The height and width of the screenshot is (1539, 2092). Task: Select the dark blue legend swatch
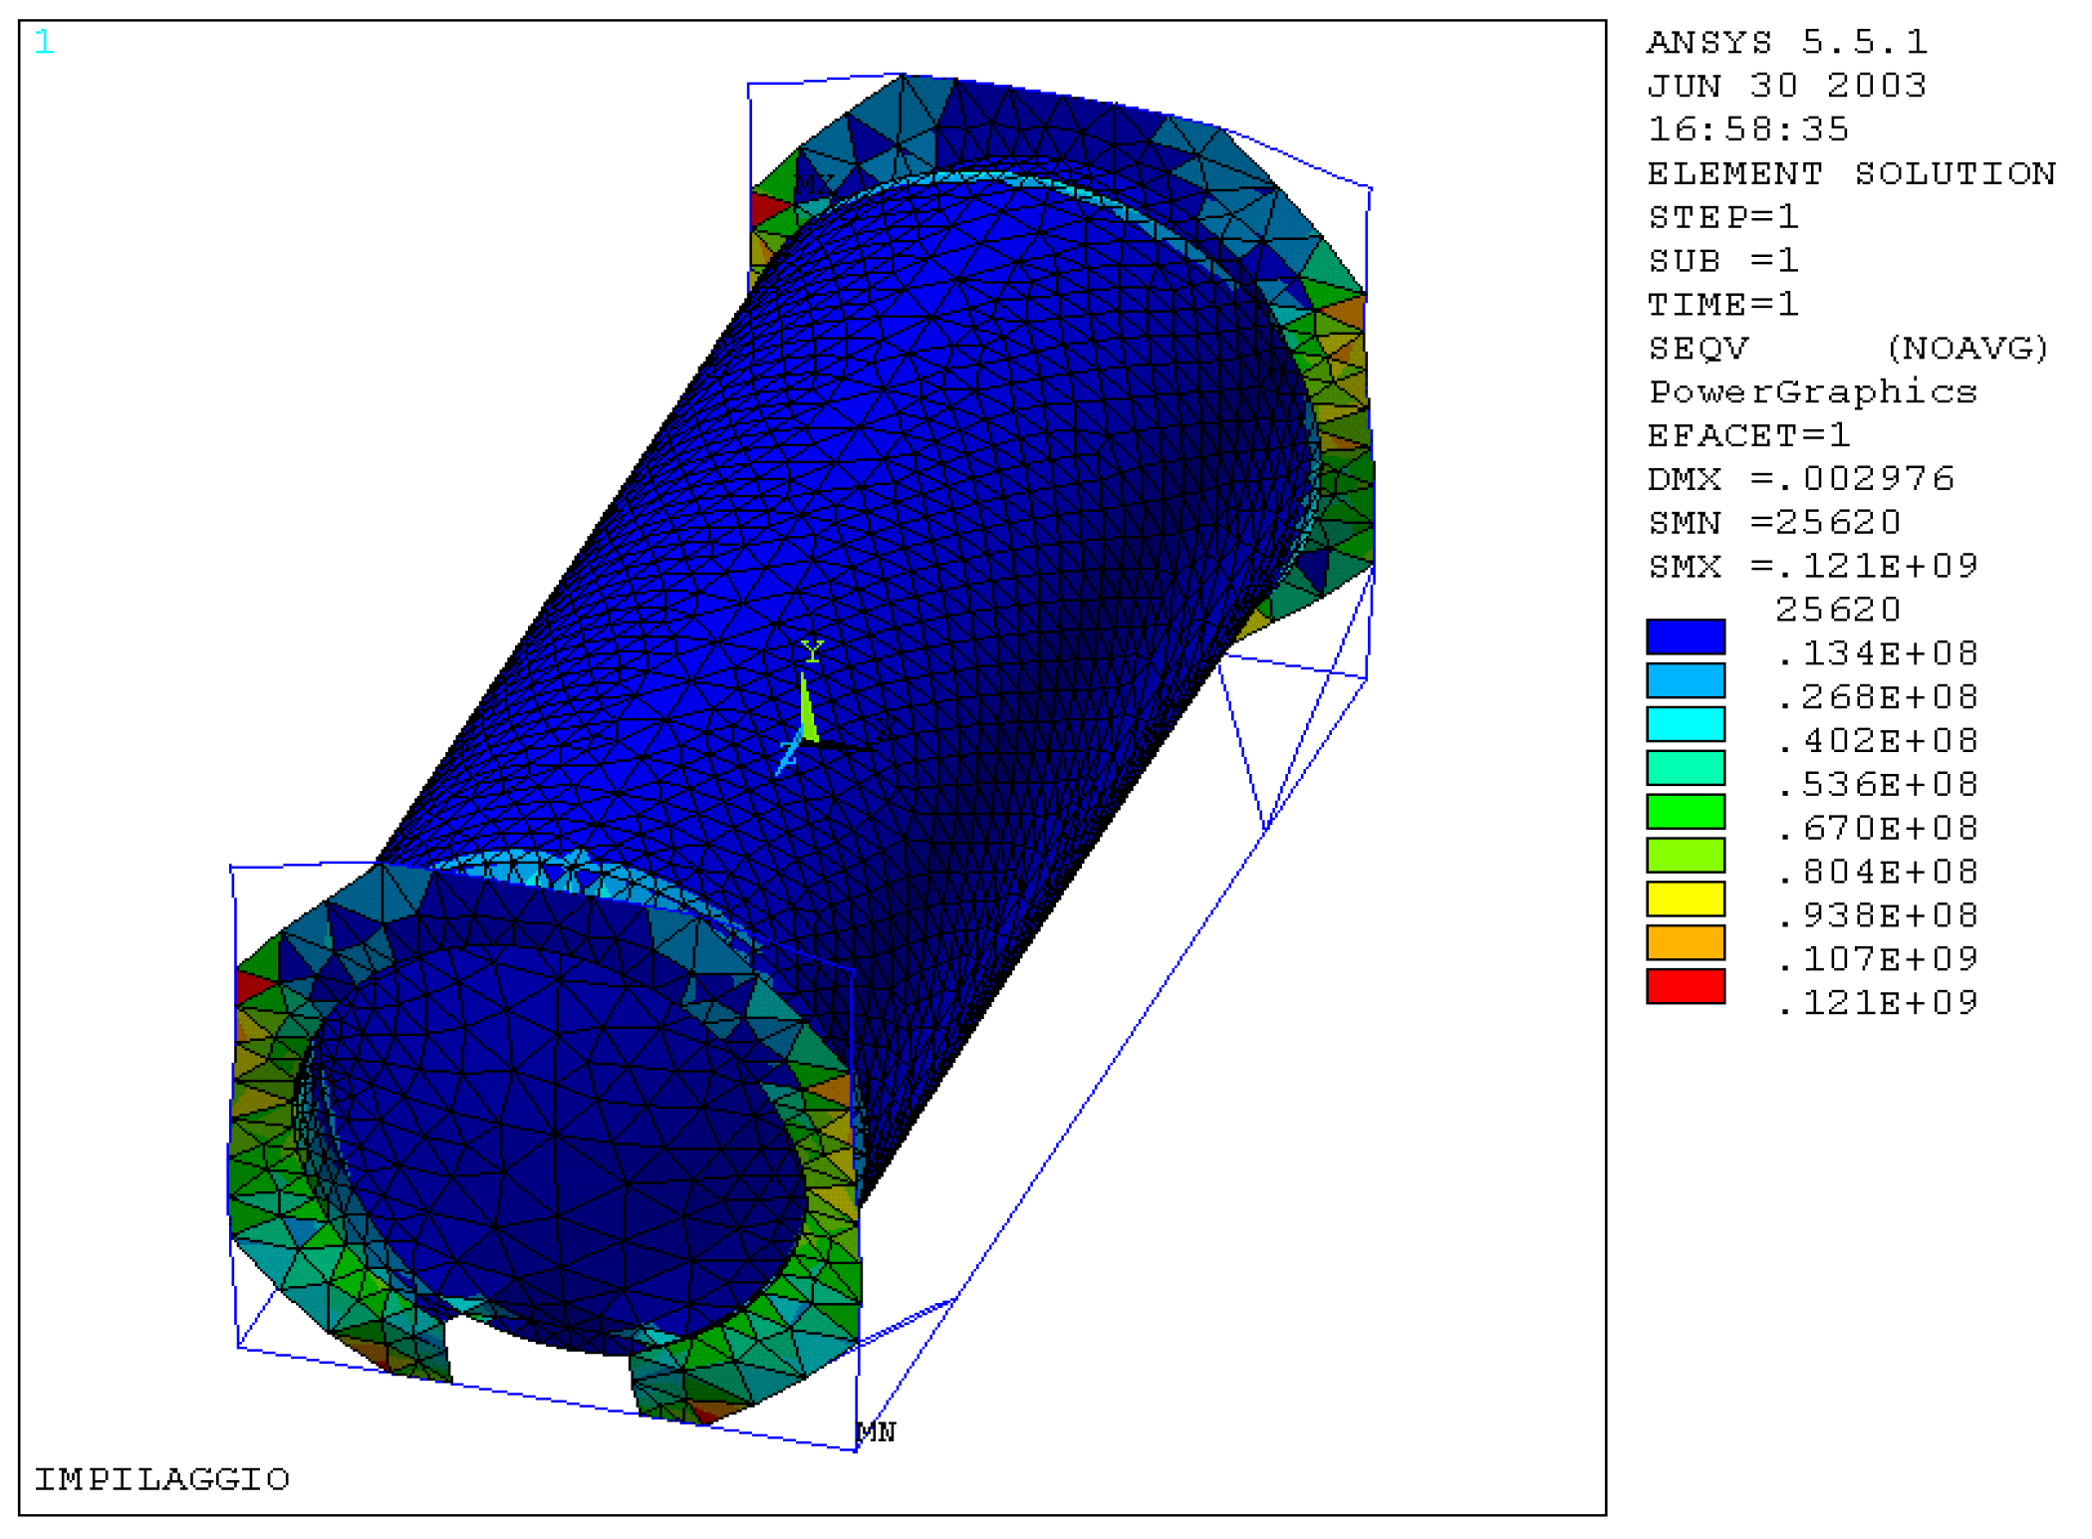click(x=1685, y=637)
